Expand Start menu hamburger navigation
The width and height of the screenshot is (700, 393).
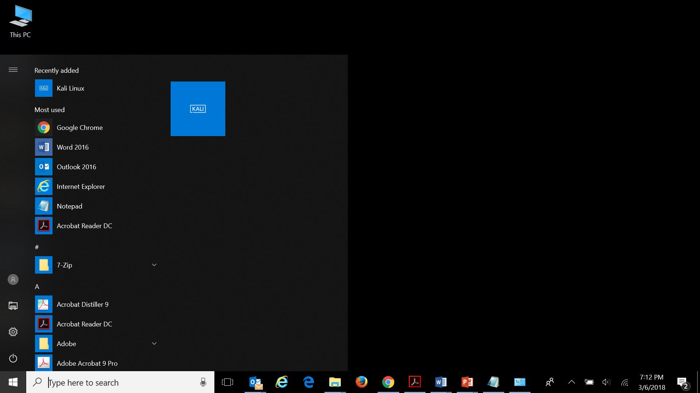click(13, 70)
